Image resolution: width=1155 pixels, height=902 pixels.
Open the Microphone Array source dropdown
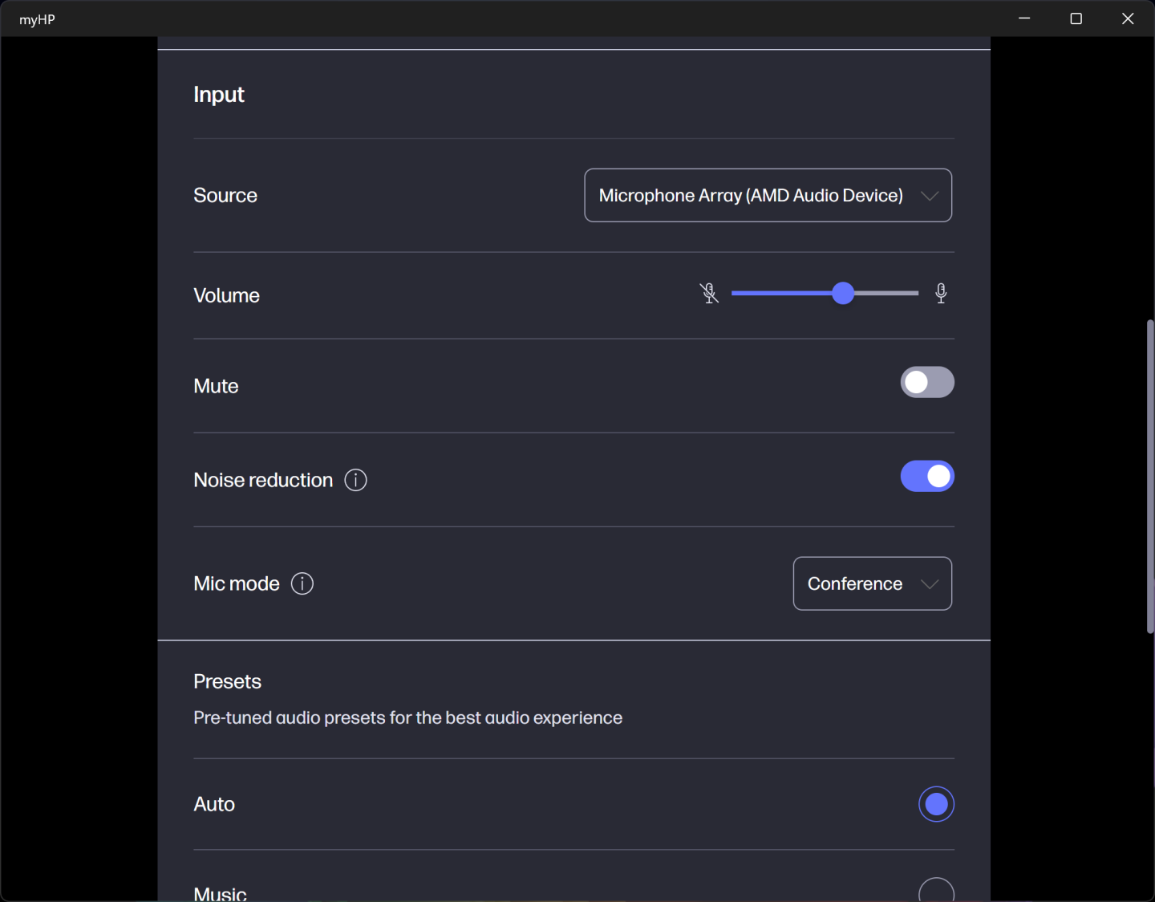pyautogui.click(x=751, y=196)
